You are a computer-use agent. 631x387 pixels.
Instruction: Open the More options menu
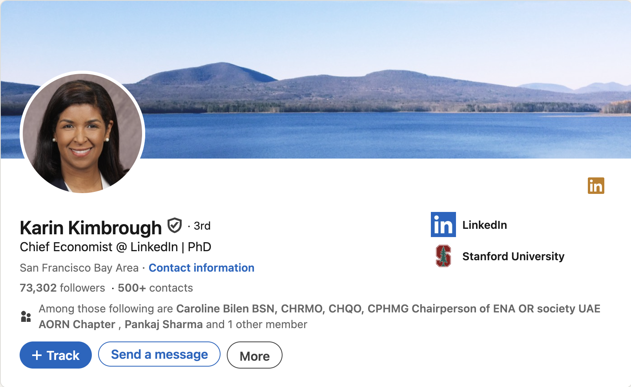(254, 356)
